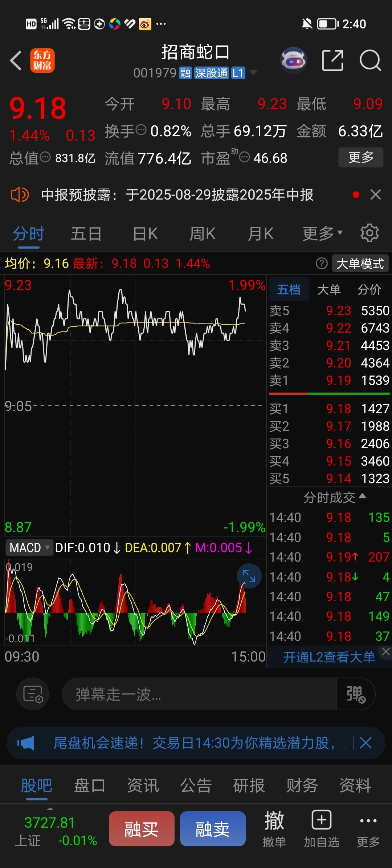Tap the 9.19 trade row with 207
392x868 pixels.
(x=329, y=557)
